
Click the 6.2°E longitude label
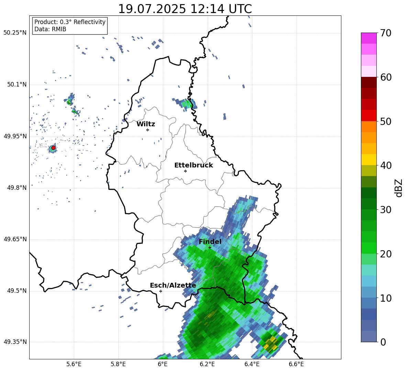pyautogui.click(x=207, y=364)
